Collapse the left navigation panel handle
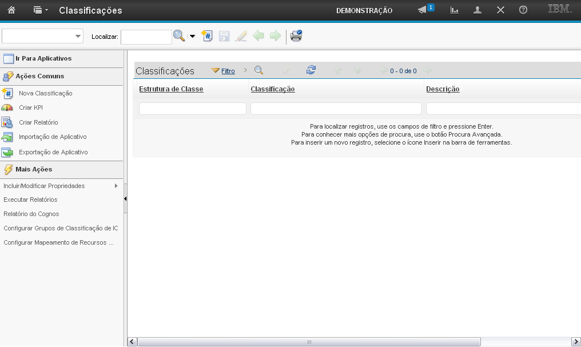Viewport: 581px width, 347px height. (125, 199)
